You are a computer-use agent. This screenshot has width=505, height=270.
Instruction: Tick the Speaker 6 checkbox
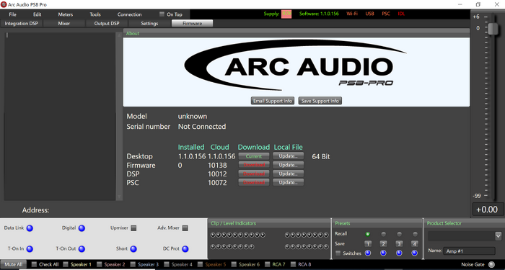(234, 264)
